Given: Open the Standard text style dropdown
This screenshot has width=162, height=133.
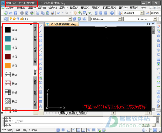Looking at the screenshot, I should [x=141, y=13].
